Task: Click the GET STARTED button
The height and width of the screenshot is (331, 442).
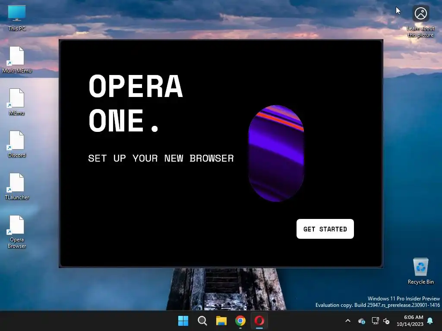Action: click(325, 229)
